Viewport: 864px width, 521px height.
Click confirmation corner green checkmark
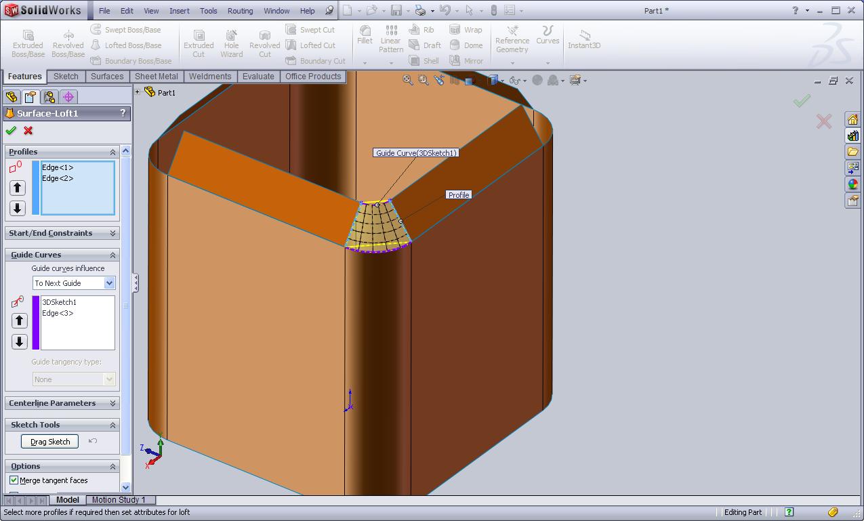tap(802, 101)
